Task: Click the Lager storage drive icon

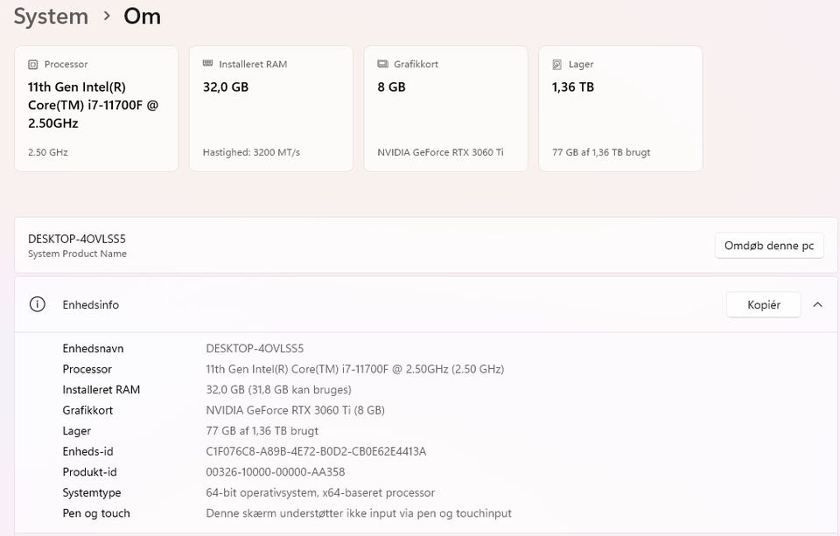Action: tap(557, 64)
